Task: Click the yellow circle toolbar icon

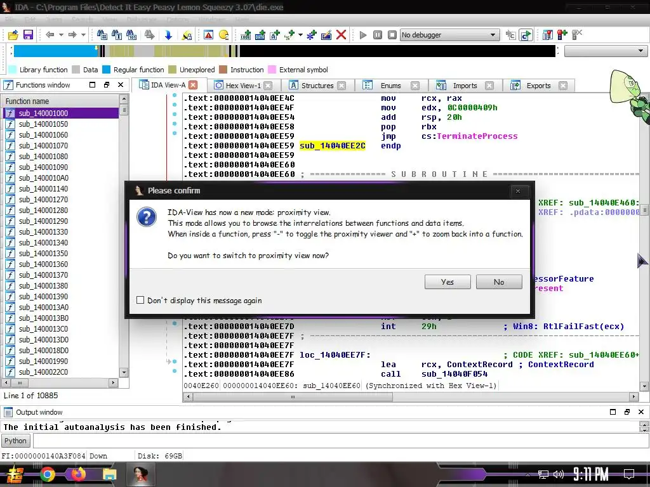Action: tap(224, 35)
